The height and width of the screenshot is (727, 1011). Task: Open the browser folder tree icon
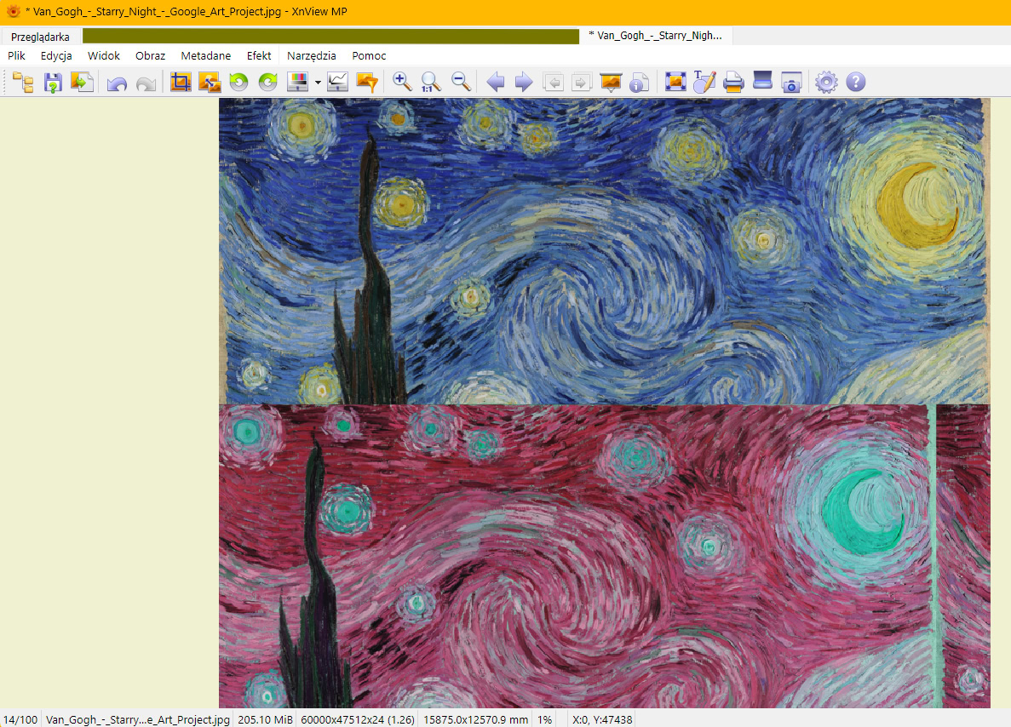point(23,83)
